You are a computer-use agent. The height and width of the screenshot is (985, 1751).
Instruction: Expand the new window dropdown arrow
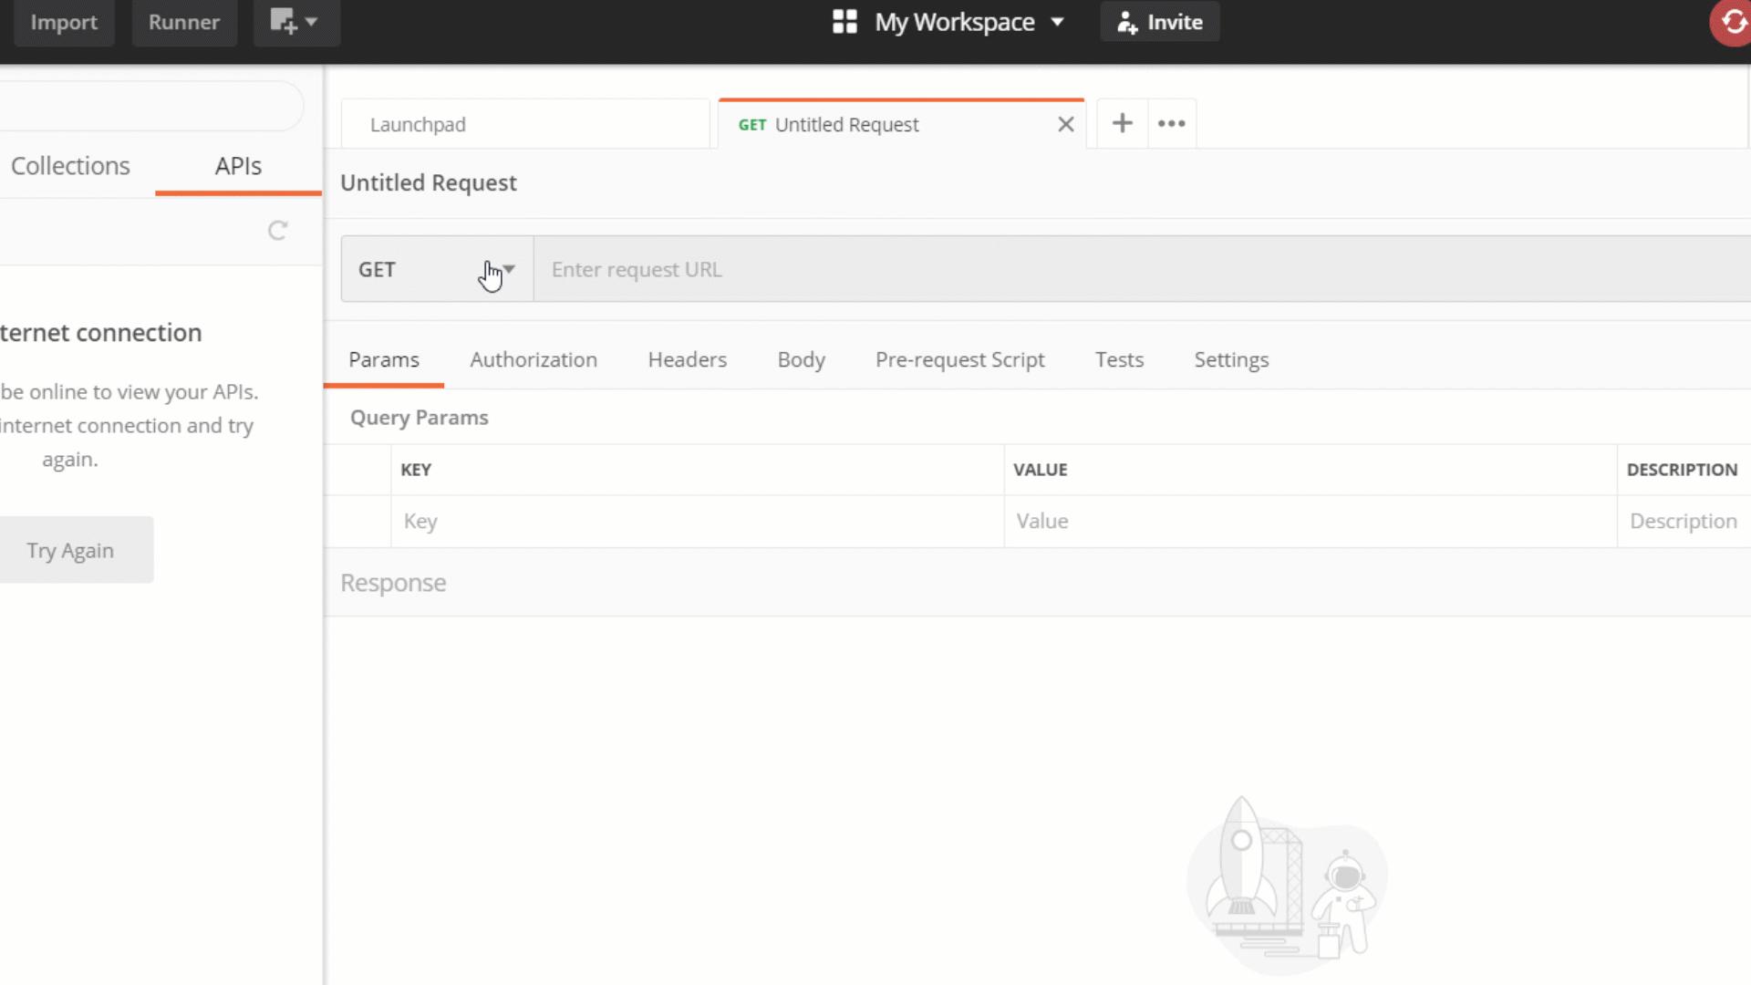(312, 22)
